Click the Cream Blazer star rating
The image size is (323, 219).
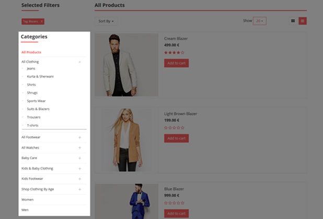[174, 53]
